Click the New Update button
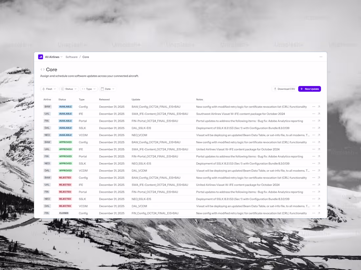Screen dimensions: 361x270 coord(309,89)
